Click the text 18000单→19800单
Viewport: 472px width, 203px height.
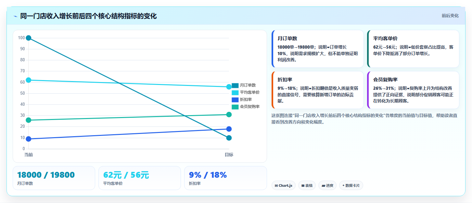(296, 47)
